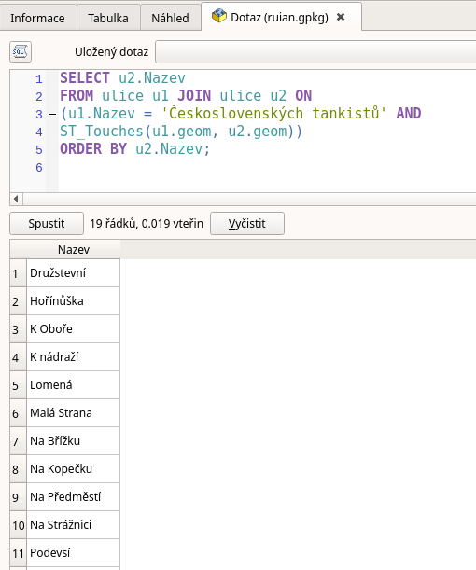The image size is (476, 570).
Task: Select the K nádraží cell
Action: [73, 357]
